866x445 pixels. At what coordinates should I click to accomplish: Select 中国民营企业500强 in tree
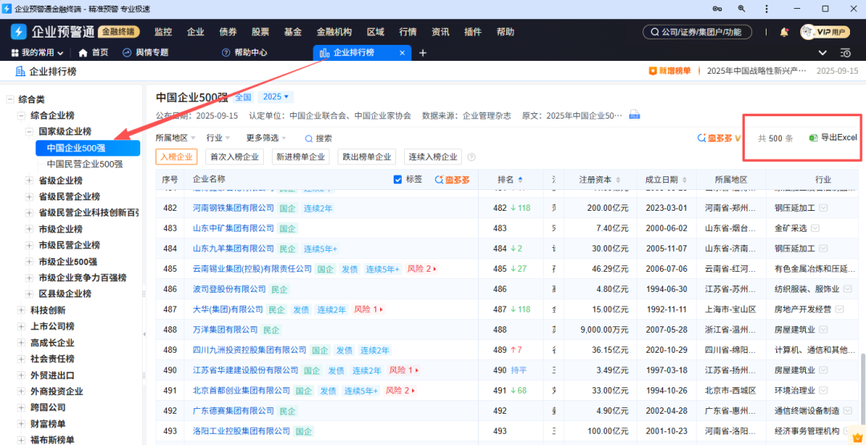click(x=84, y=164)
